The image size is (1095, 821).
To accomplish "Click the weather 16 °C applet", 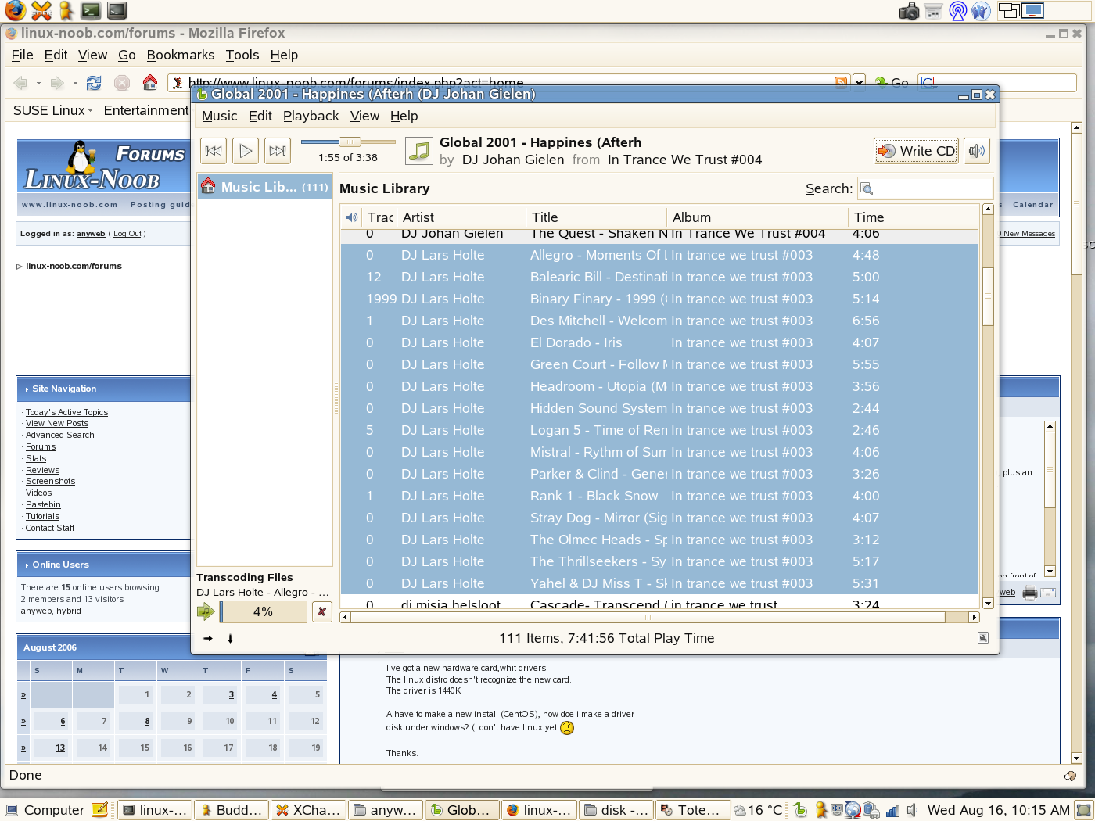I will 759,810.
